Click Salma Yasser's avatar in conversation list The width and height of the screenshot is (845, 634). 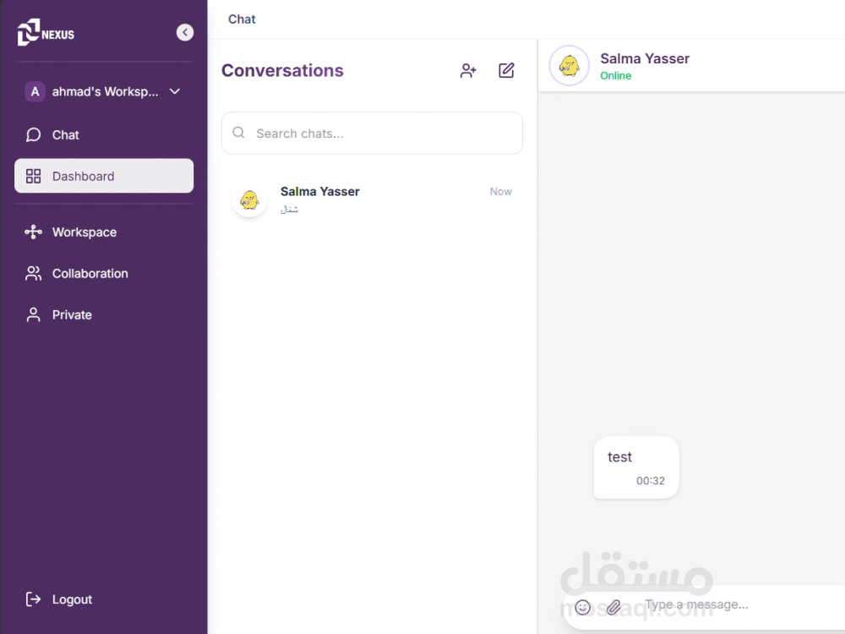click(249, 200)
